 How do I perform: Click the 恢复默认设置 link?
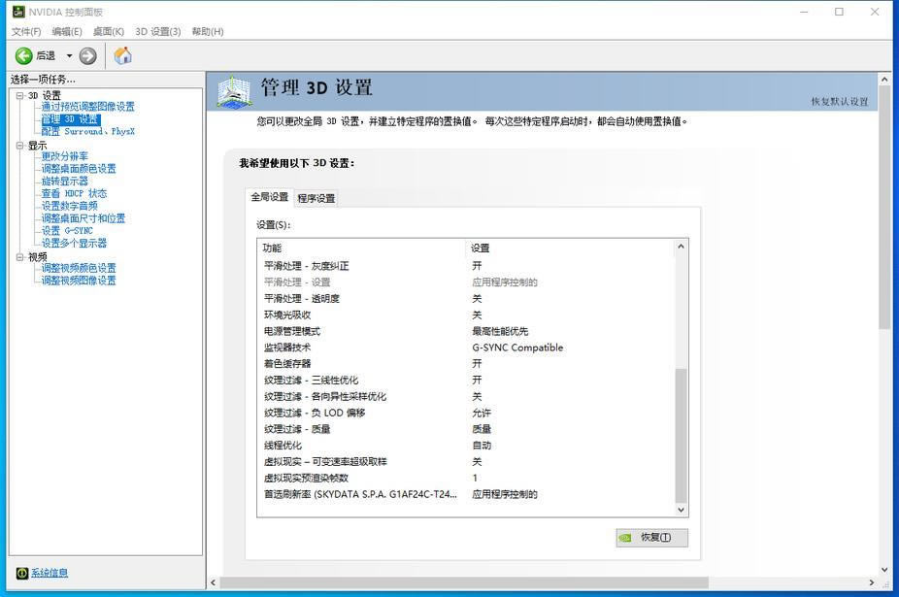point(840,102)
